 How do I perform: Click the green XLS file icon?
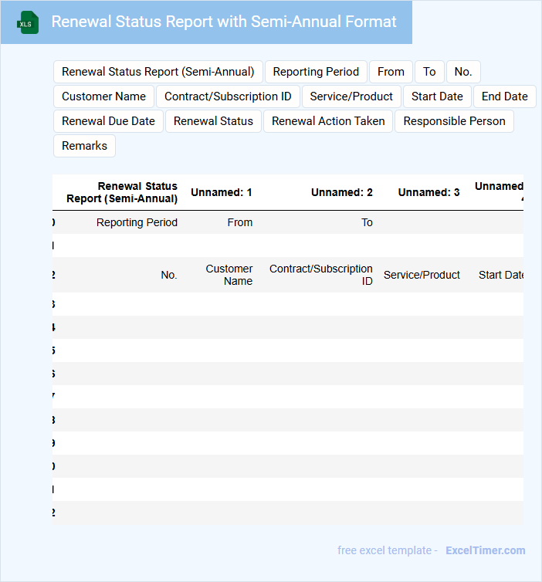point(28,23)
